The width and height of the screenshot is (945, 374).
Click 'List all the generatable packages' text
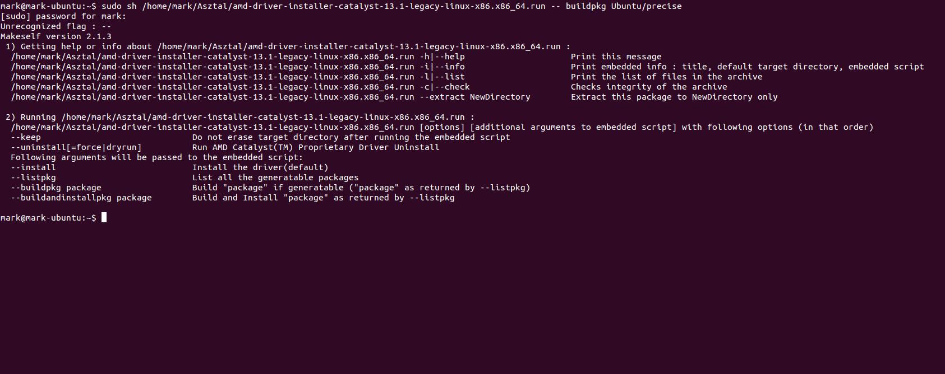pos(275,177)
